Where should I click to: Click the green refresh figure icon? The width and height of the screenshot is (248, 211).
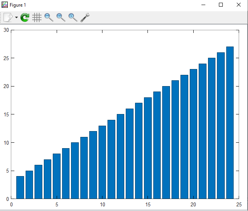[x=25, y=17]
